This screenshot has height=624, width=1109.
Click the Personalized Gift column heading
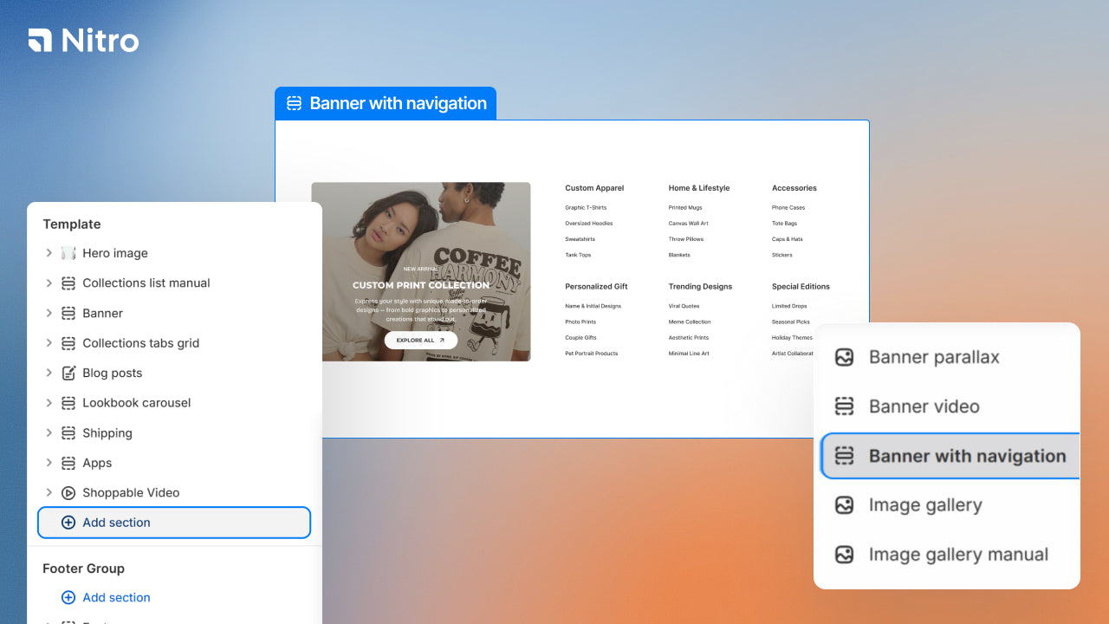[596, 287]
